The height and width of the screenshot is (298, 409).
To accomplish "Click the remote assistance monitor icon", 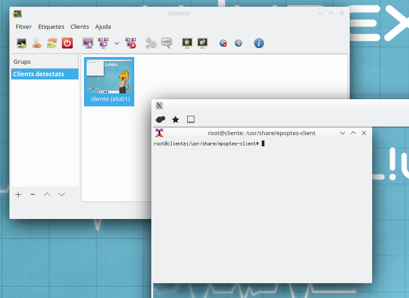I will pos(88,43).
